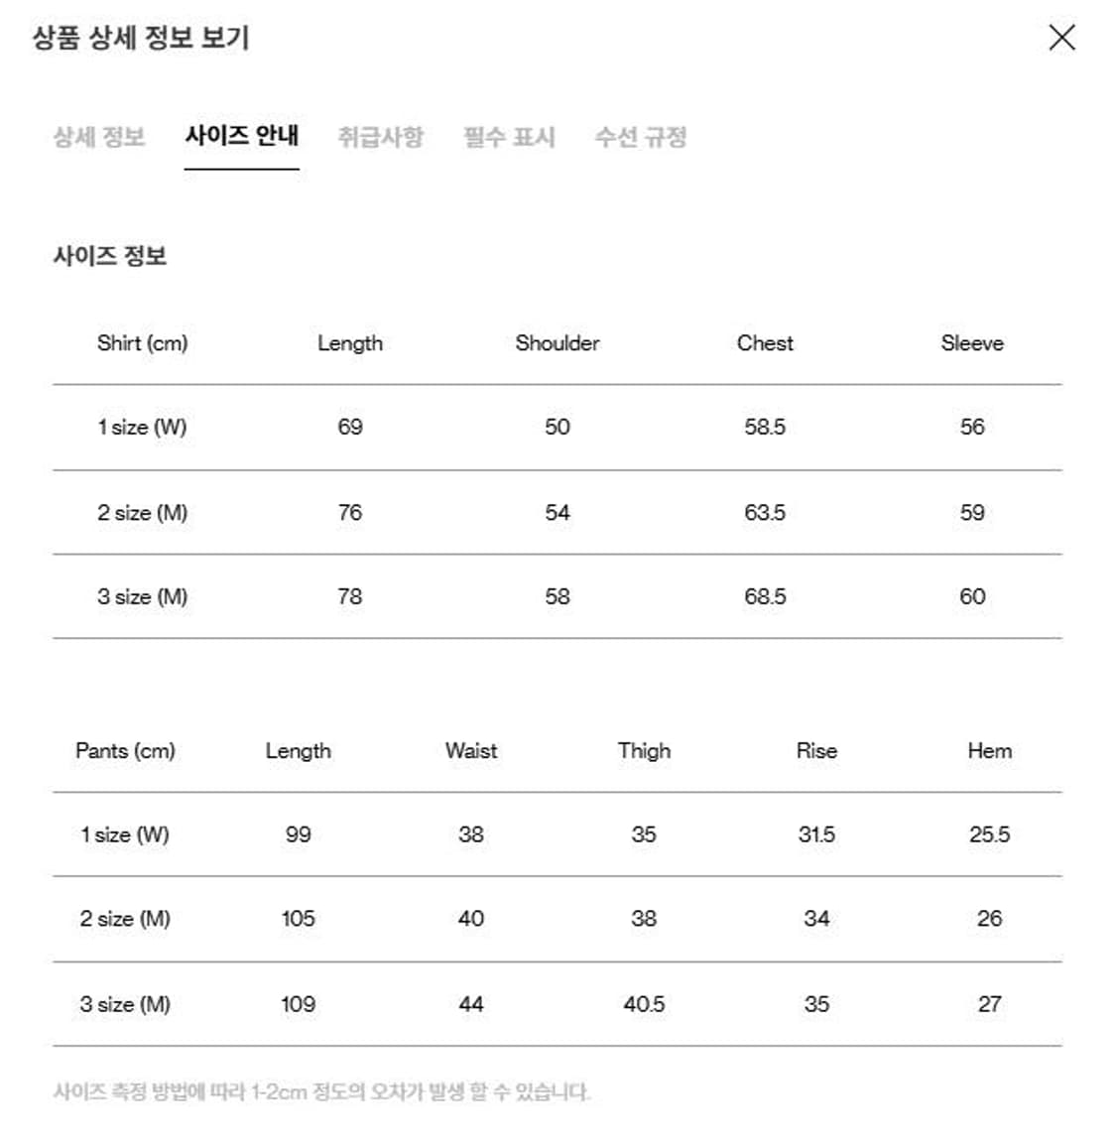Click the Rise column header

[x=815, y=751]
